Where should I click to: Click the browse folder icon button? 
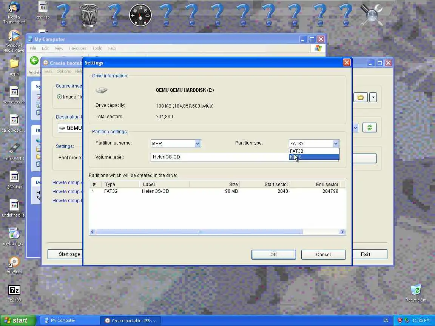360,97
